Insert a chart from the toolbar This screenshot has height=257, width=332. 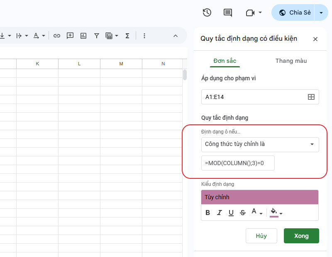pos(83,36)
